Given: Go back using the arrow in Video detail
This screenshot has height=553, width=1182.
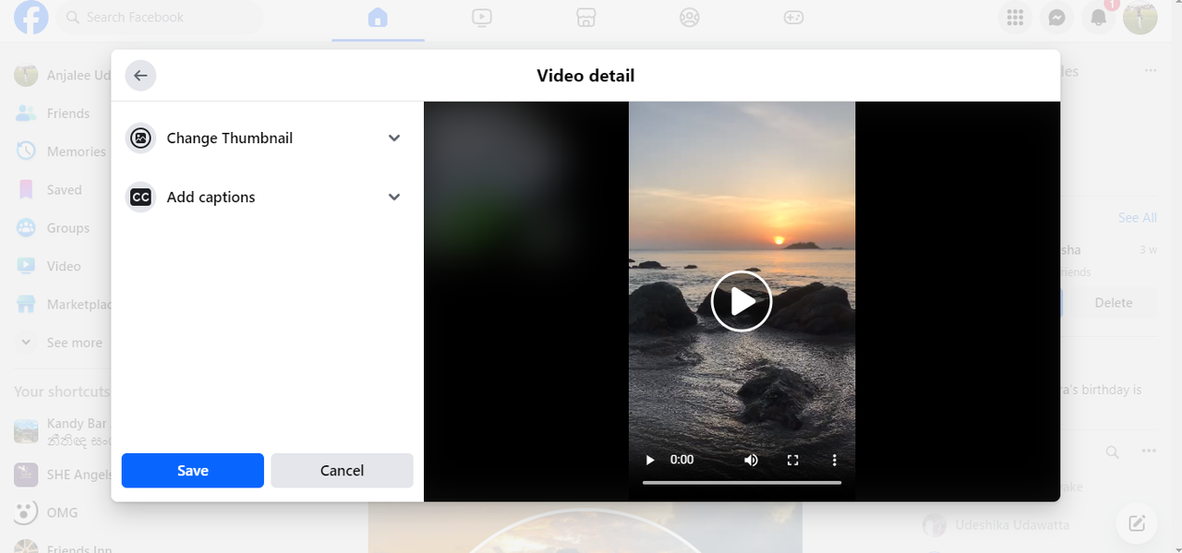Looking at the screenshot, I should 140,76.
